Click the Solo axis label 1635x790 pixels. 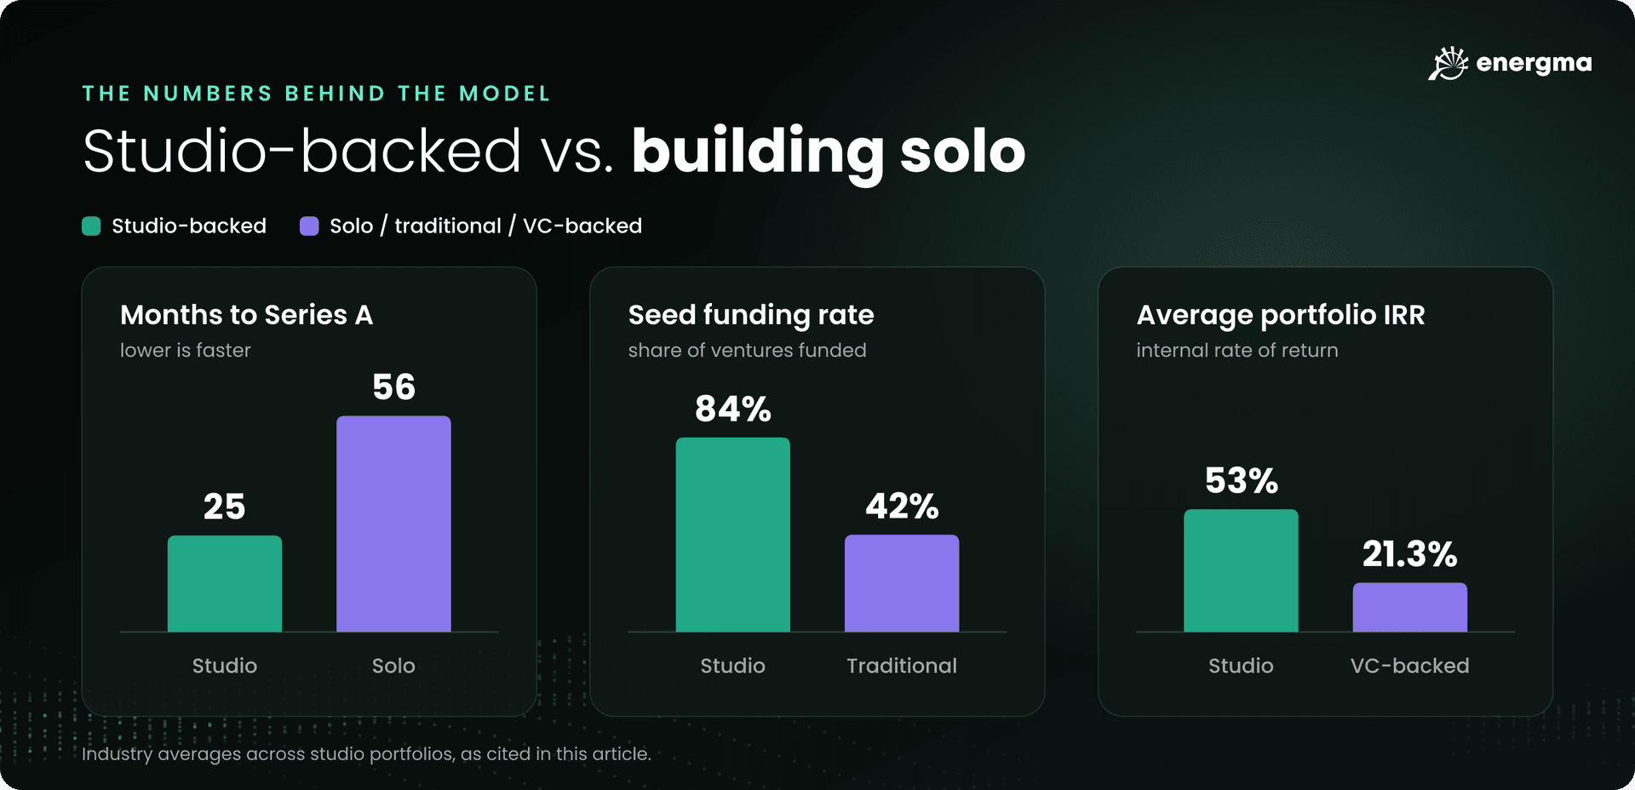click(x=393, y=666)
